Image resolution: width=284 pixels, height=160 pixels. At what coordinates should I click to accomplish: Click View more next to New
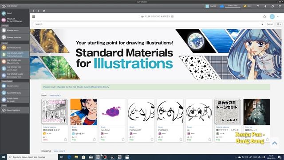point(55,96)
